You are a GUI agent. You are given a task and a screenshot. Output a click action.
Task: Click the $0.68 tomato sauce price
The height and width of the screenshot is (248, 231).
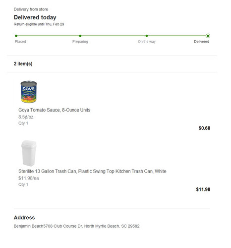pos(204,128)
